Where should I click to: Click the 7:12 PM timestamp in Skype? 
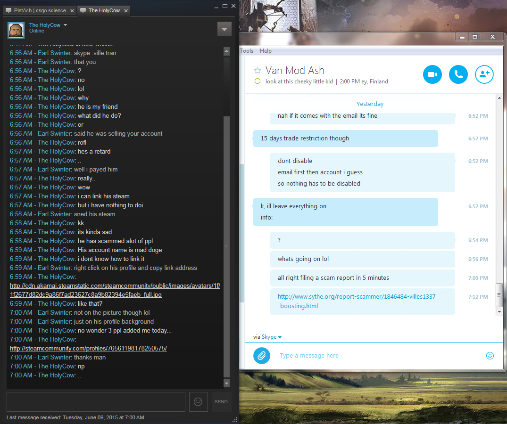pos(478,297)
